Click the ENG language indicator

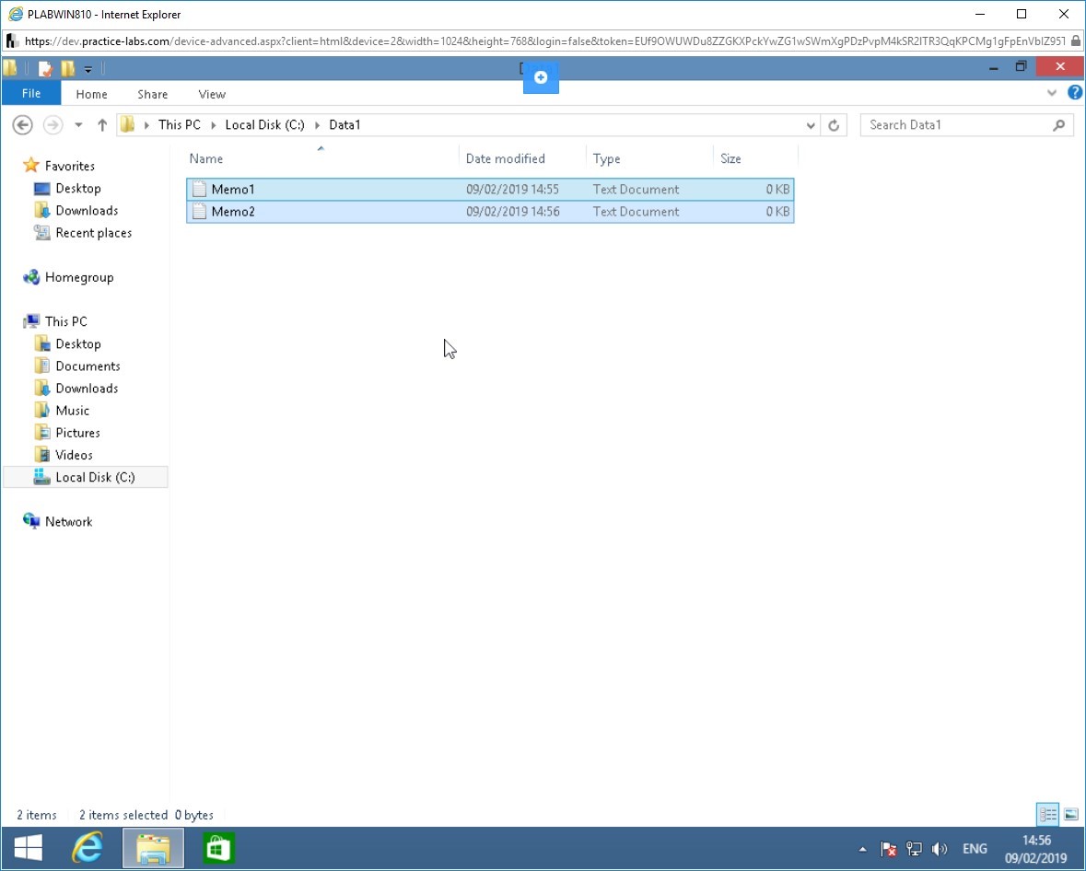point(975,849)
